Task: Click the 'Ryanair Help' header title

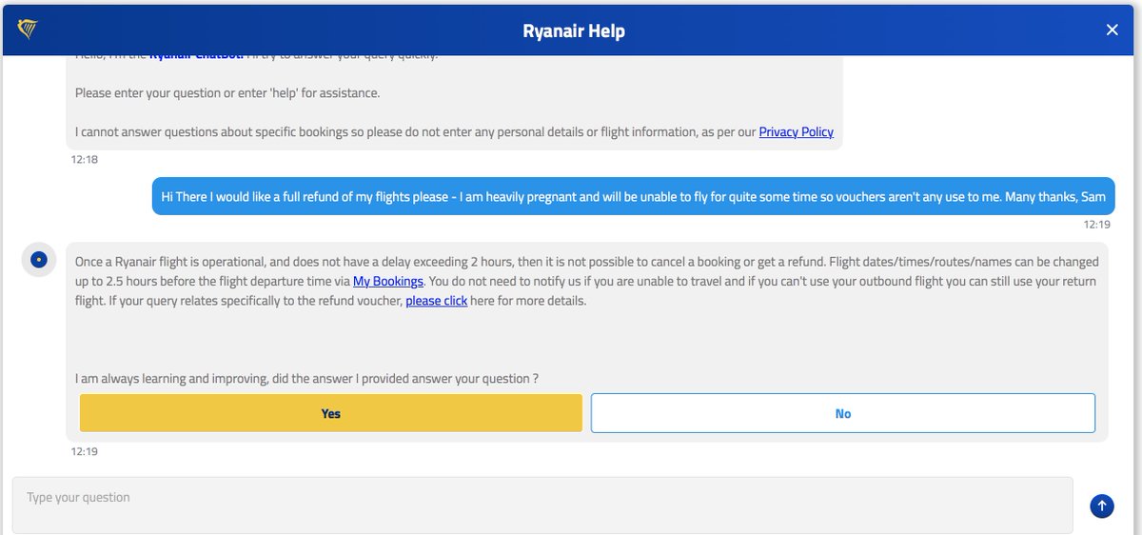Action: coord(574,30)
